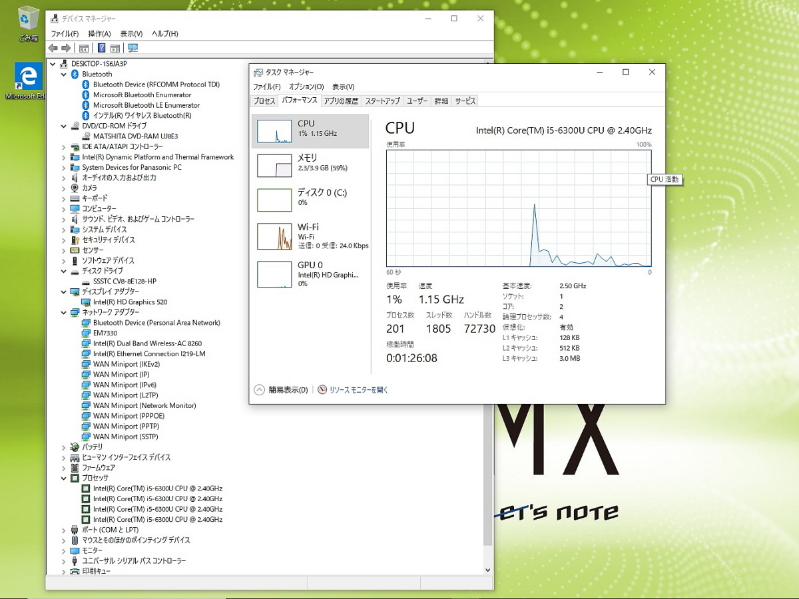
Task: Open 操作(A) menu in Device Manager
Action: [x=100, y=33]
